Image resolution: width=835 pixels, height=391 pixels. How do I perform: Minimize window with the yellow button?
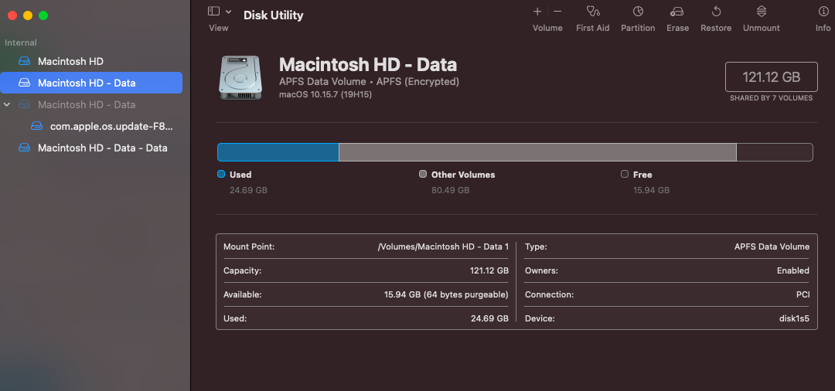[x=28, y=15]
